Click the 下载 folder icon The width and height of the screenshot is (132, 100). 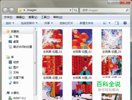pyautogui.click(x=10, y=37)
